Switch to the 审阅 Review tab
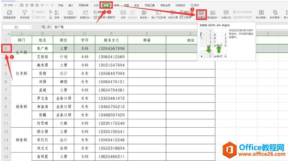 pos(116,5)
